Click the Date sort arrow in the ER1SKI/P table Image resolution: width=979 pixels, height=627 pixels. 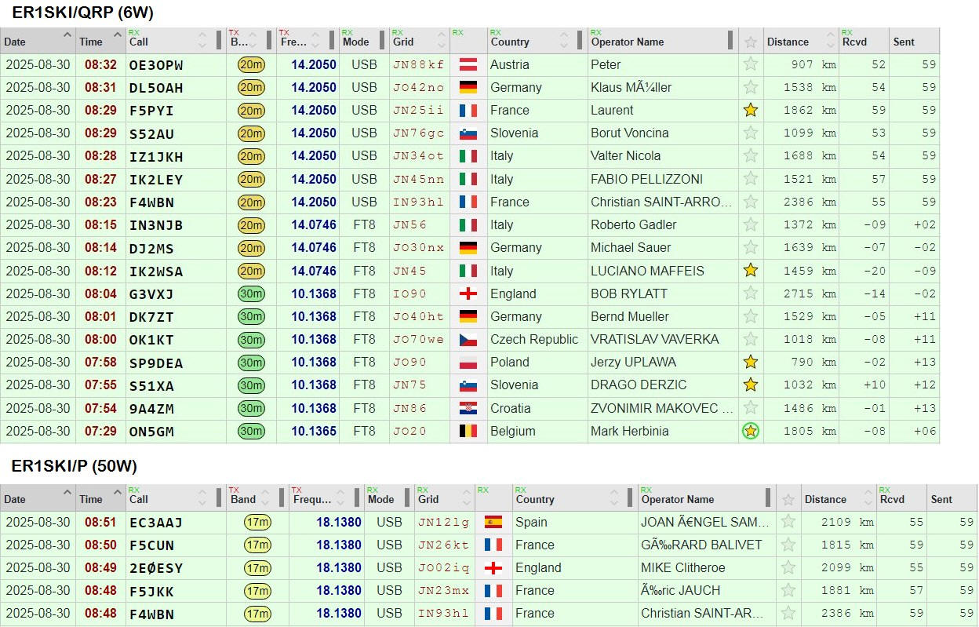coord(66,493)
